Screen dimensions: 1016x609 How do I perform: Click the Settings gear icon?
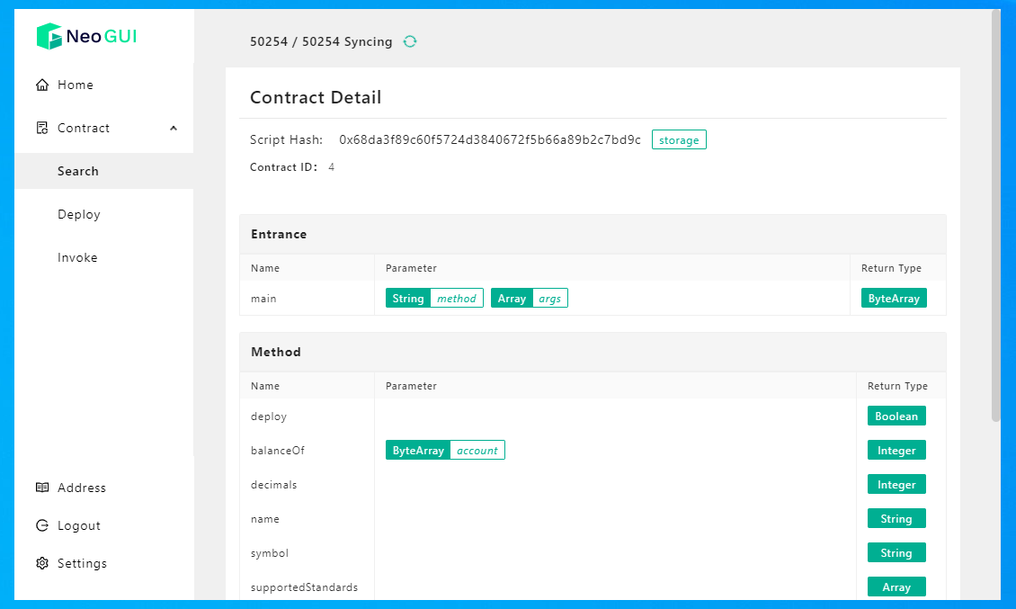(42, 564)
